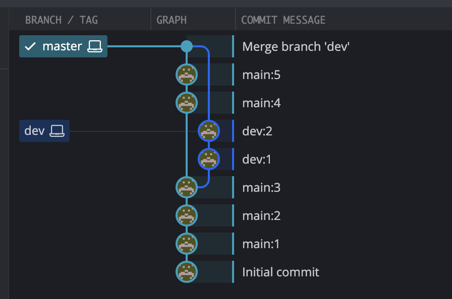Select the Initial commit row
Screen dimensions: 452x299
pyautogui.click(x=280, y=271)
